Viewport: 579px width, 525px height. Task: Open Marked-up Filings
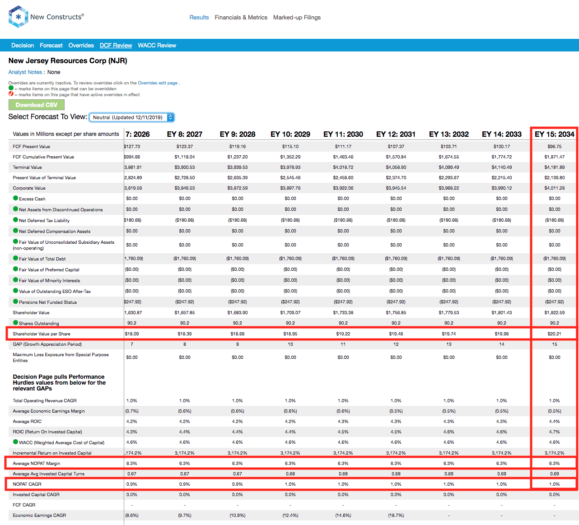click(297, 18)
